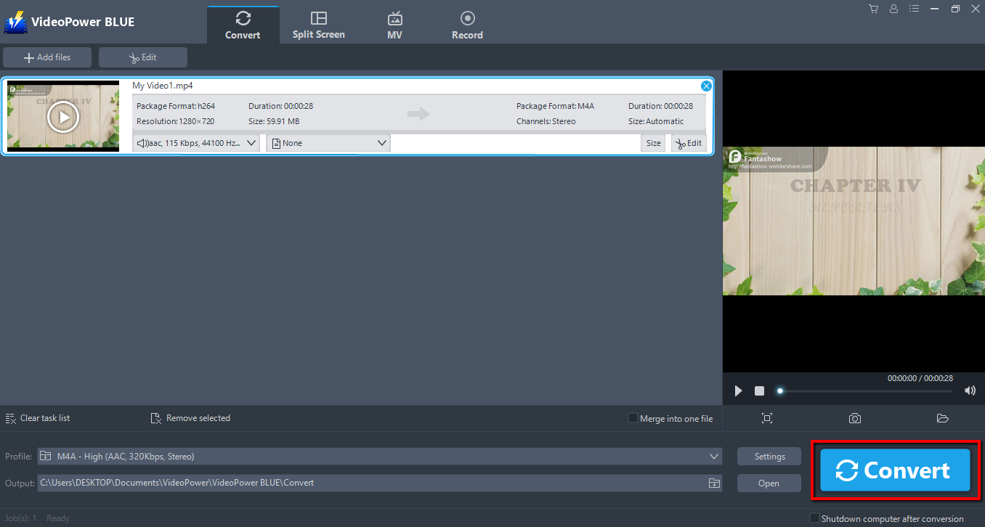
Task: Click the 00:00:00 / 00:00:28 time display
Action: 920,378
